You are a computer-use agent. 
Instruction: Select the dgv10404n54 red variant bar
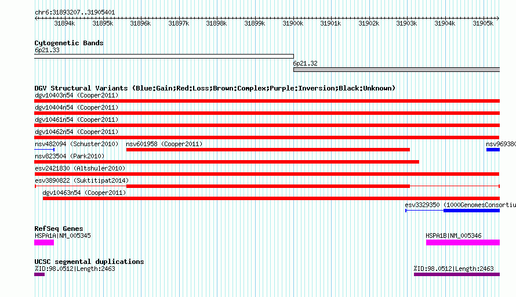[x=267, y=113]
